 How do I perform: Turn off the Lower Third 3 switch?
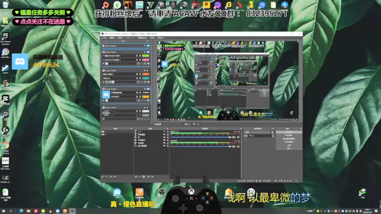tap(148, 89)
